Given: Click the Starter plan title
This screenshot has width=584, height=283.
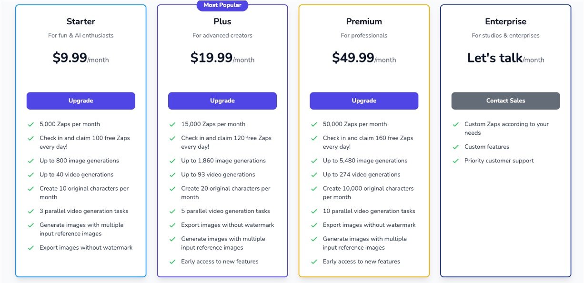Looking at the screenshot, I should point(81,21).
